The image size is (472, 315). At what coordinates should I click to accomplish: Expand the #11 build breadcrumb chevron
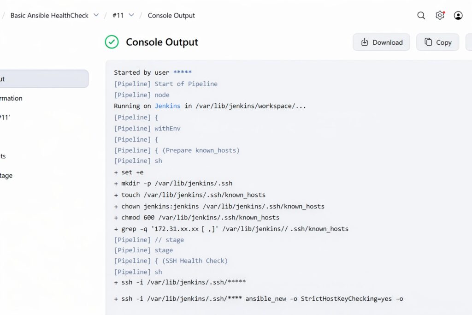(131, 15)
